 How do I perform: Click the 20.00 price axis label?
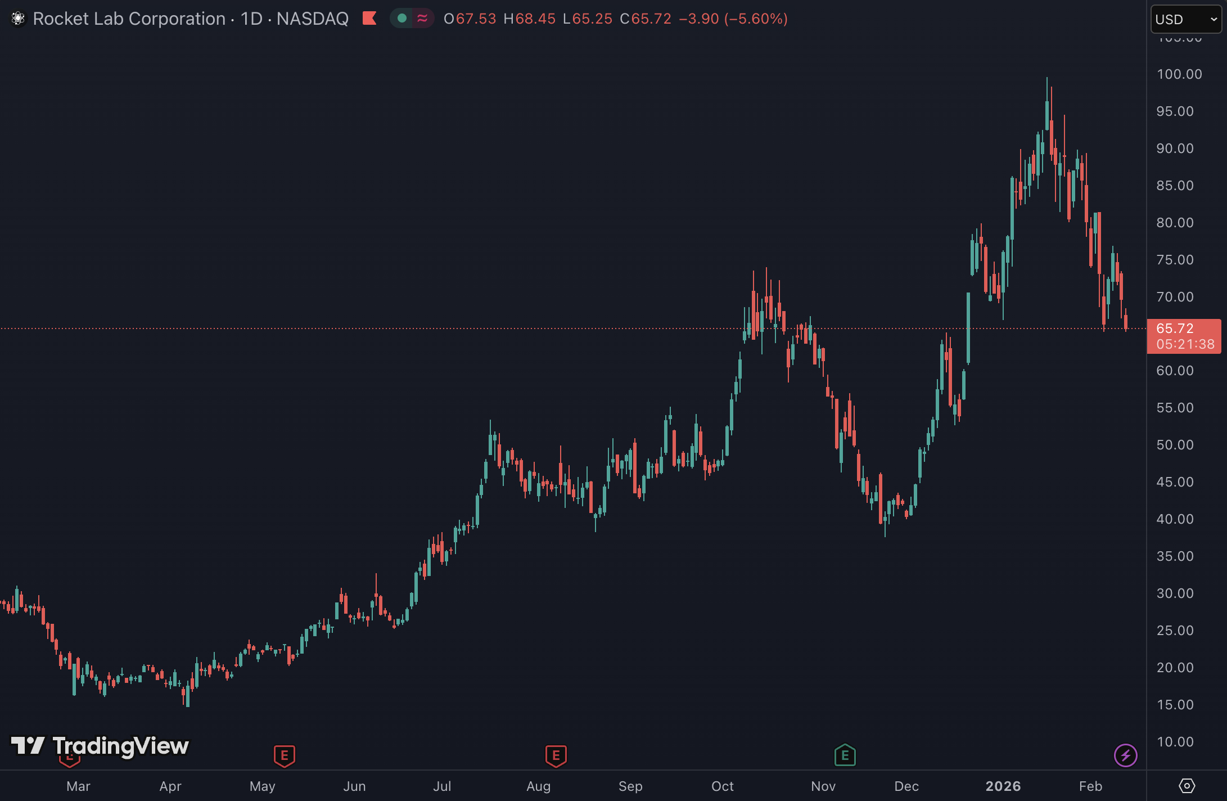[1175, 668]
